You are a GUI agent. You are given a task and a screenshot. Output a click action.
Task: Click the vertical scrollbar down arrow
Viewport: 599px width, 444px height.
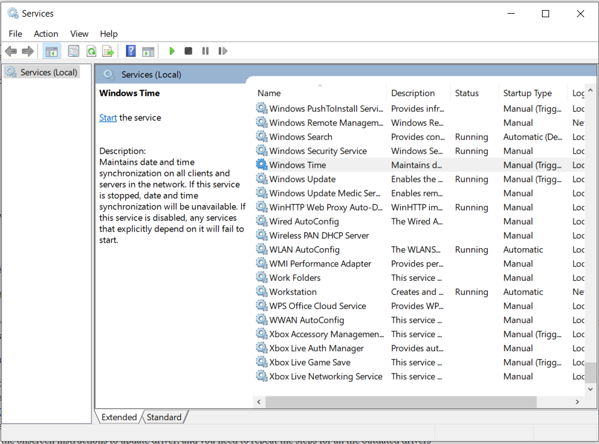coord(590,389)
